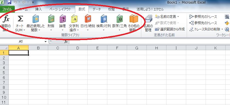Viewport: 230px width, 105px height.
Task: Open the ファイル menu
Action: click(7, 9)
